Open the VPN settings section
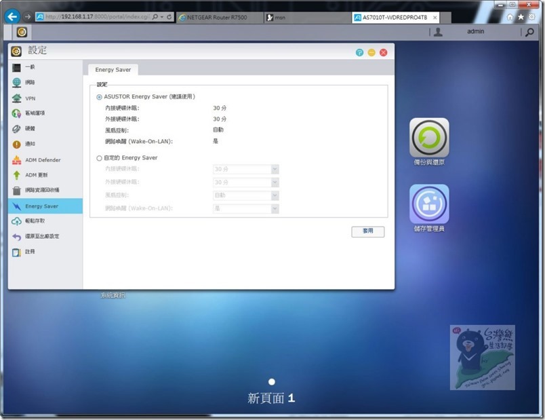Image resolution: width=545 pixels, height=420 pixels. pyautogui.click(x=45, y=98)
